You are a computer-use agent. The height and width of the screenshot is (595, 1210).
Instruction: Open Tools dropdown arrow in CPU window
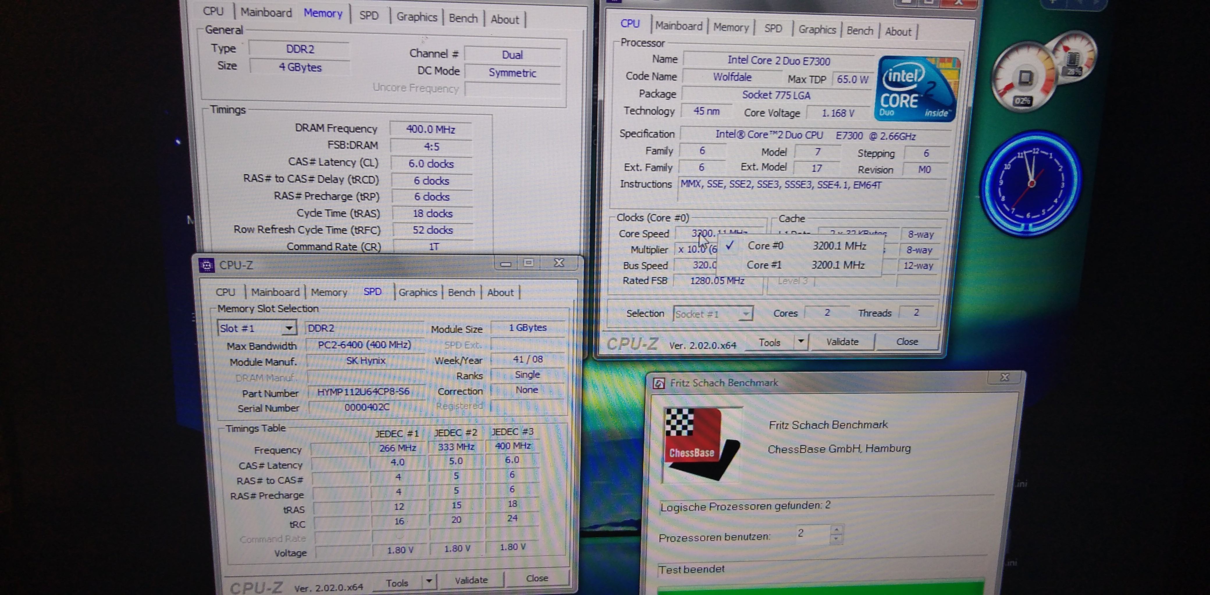801,342
